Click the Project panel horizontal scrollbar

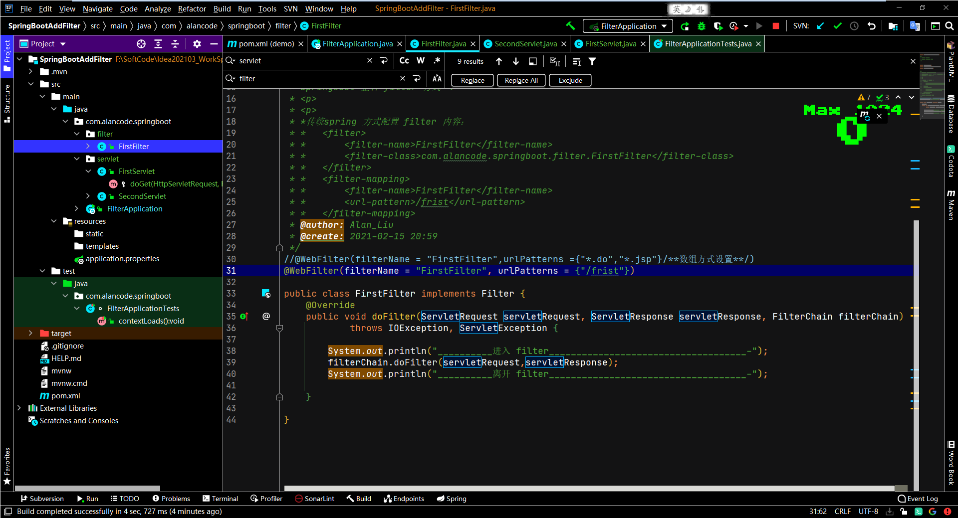(87, 488)
